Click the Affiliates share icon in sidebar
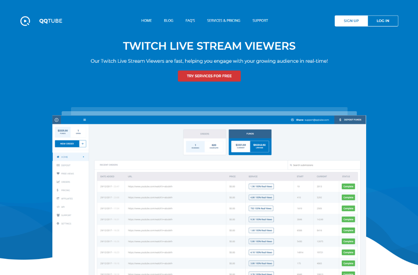 (x=58, y=198)
